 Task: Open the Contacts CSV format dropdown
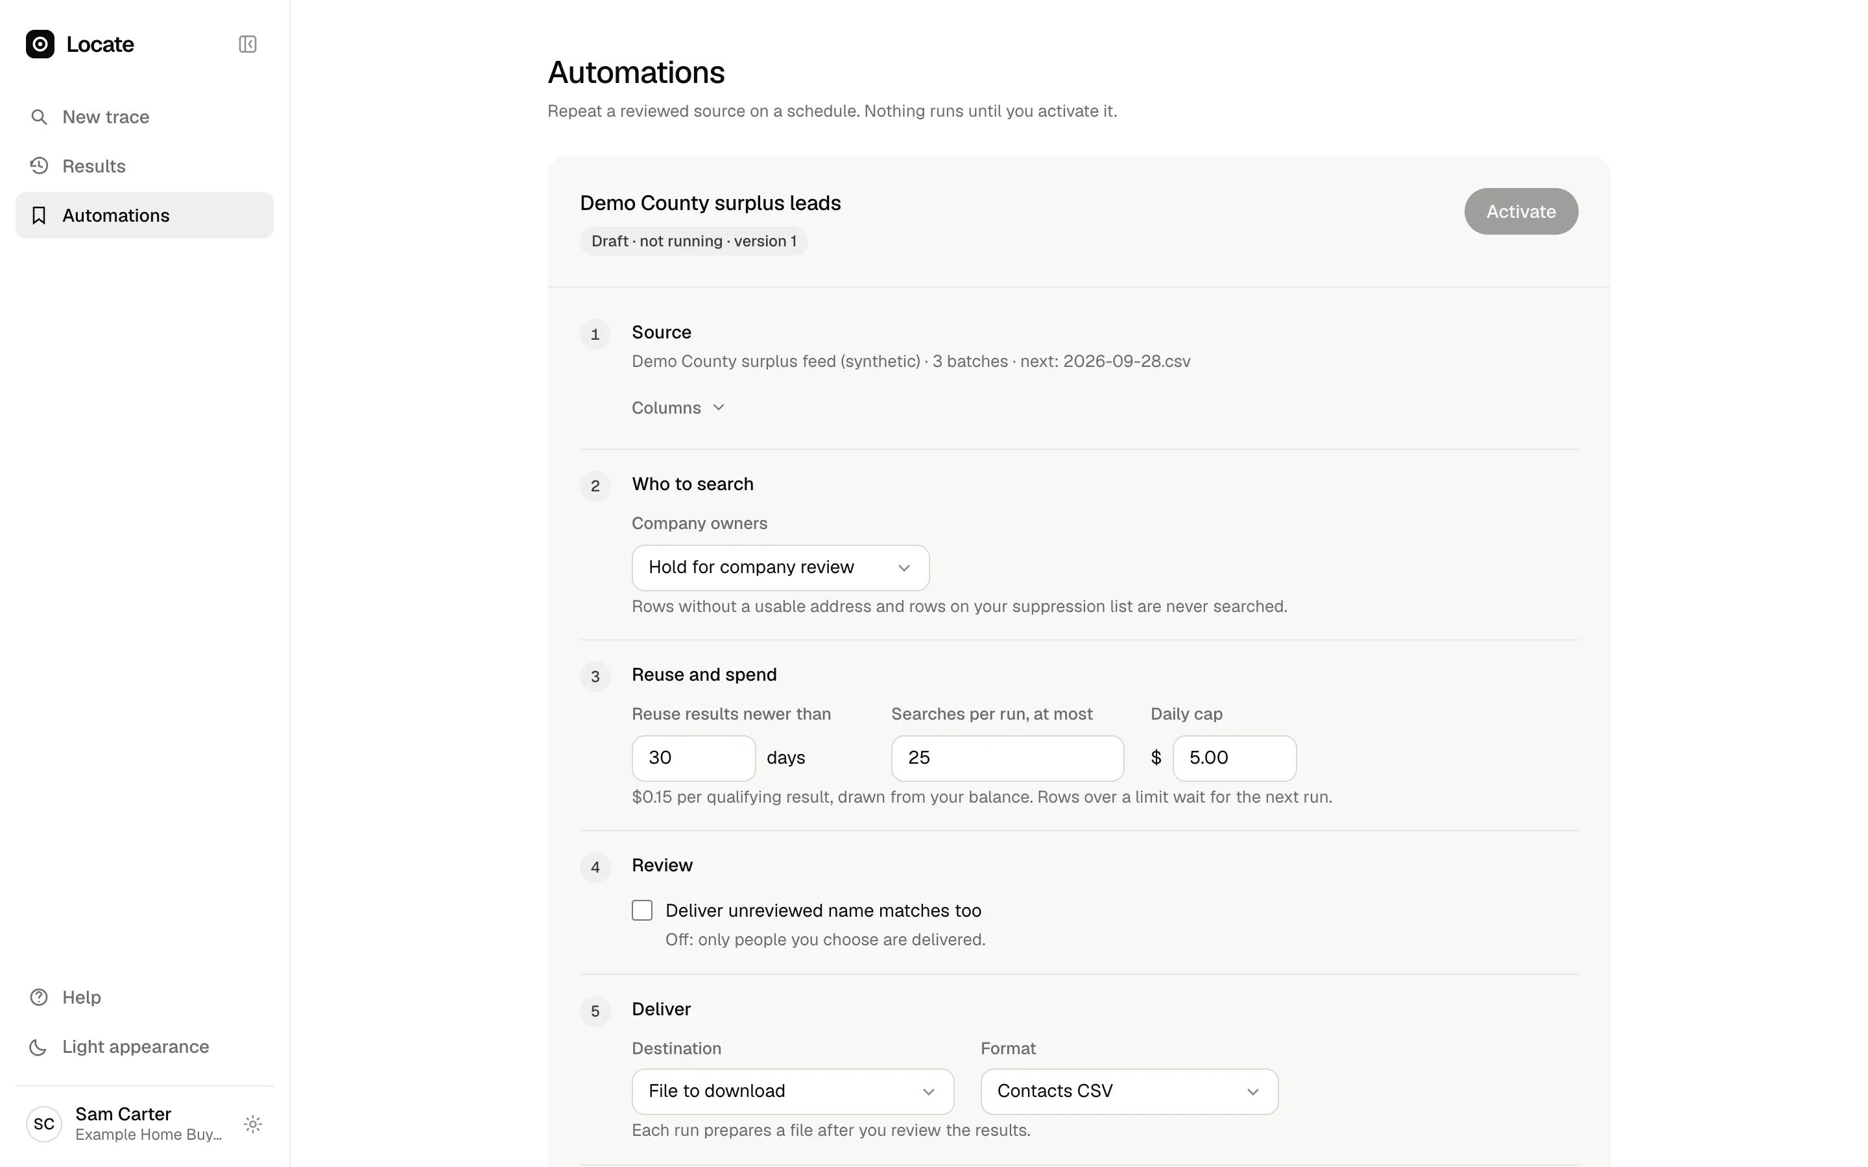[1129, 1091]
